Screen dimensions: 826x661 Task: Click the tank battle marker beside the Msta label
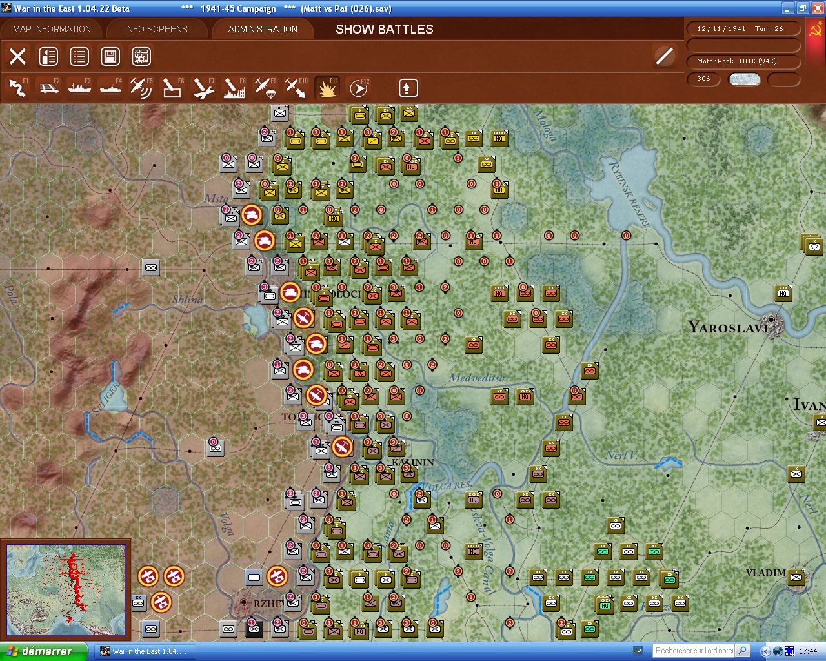tap(252, 215)
